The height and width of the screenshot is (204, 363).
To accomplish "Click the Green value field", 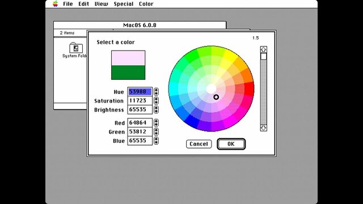I will pyautogui.click(x=140, y=131).
